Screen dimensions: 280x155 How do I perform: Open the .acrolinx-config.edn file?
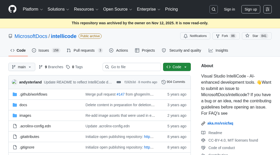(x=35, y=126)
